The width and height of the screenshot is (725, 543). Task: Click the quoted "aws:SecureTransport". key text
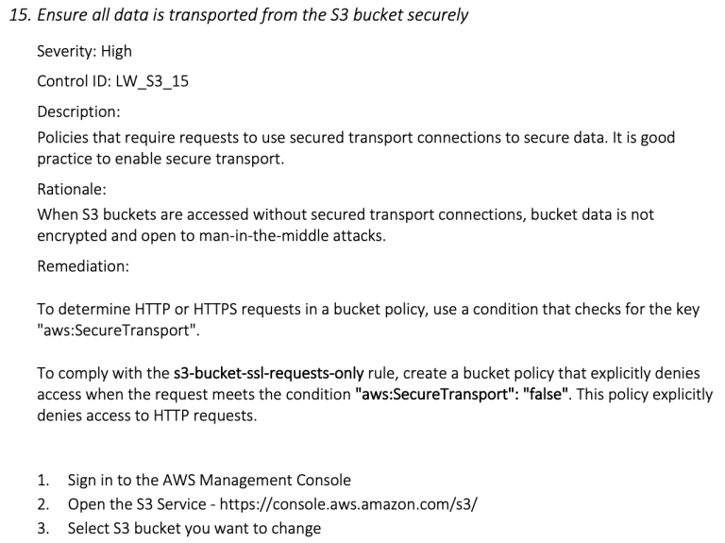point(118,331)
